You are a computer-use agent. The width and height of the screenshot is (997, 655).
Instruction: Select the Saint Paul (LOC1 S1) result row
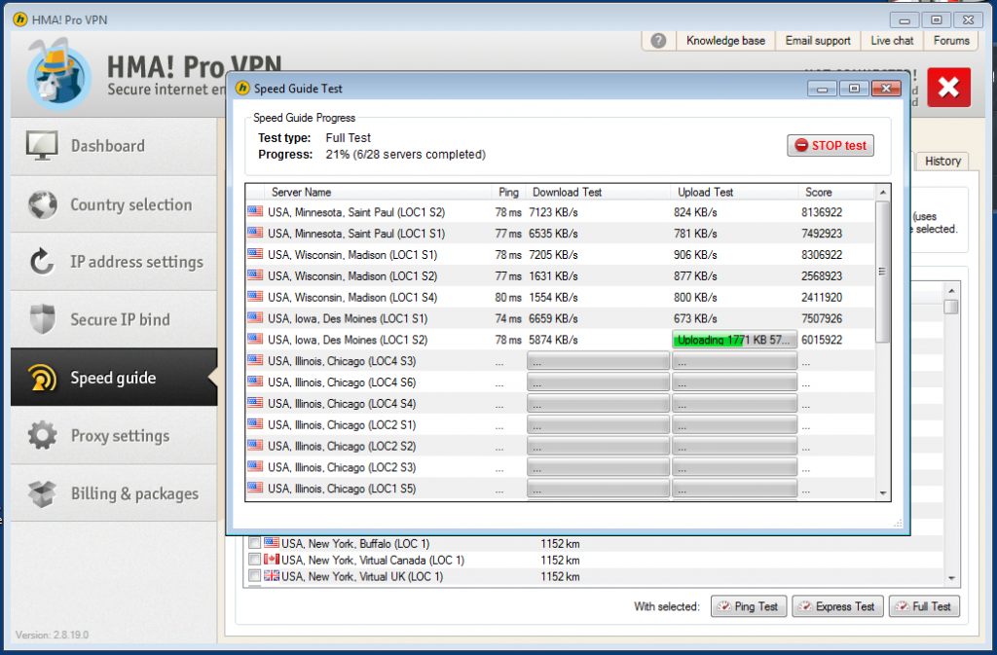[560, 234]
